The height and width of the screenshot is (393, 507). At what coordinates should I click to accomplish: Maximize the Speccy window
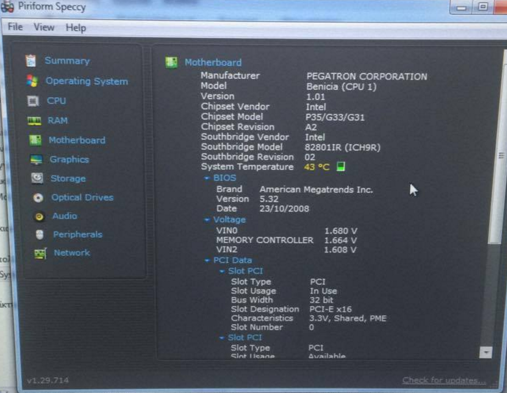coord(483,7)
